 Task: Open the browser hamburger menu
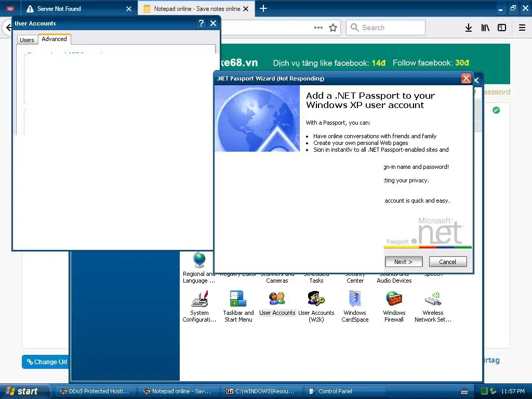522,28
